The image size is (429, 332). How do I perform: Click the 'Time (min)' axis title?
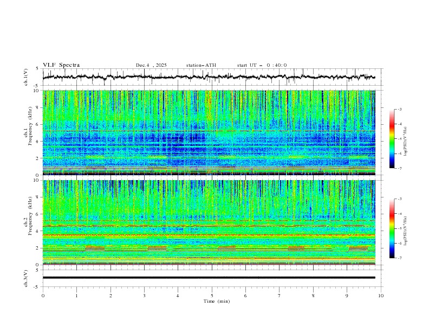tap(217, 301)
